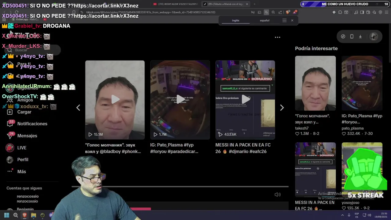Click the zoom magnifier icon in address bar

(273, 12)
